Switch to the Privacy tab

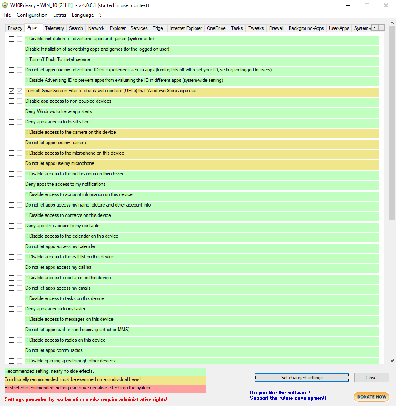point(15,28)
